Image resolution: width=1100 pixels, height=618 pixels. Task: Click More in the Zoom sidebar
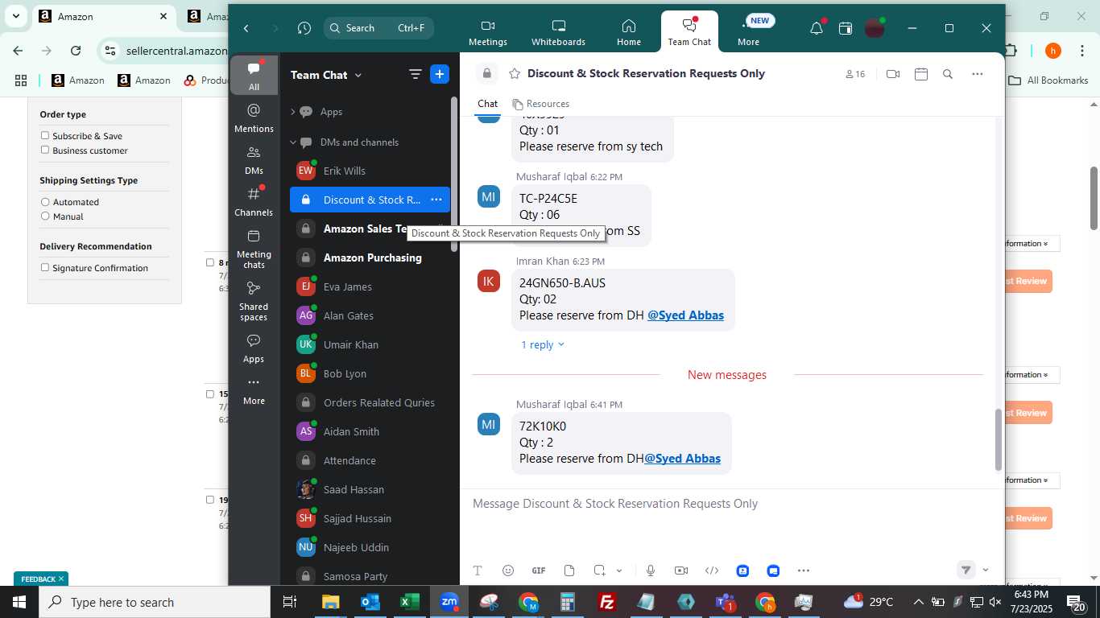click(x=254, y=391)
